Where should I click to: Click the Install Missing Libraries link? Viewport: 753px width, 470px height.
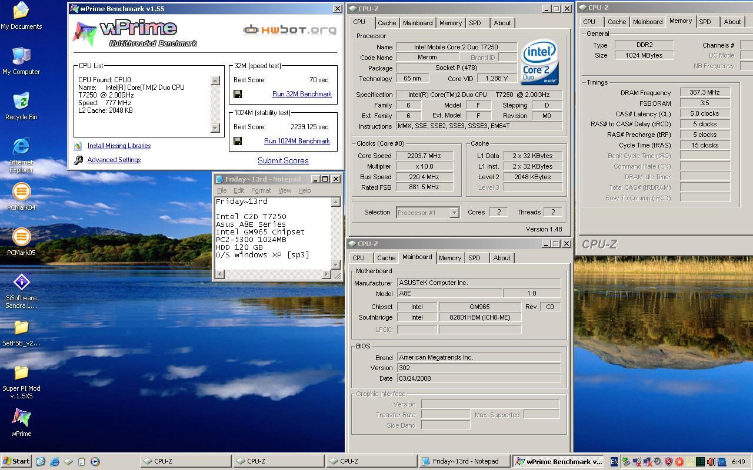coord(119,146)
